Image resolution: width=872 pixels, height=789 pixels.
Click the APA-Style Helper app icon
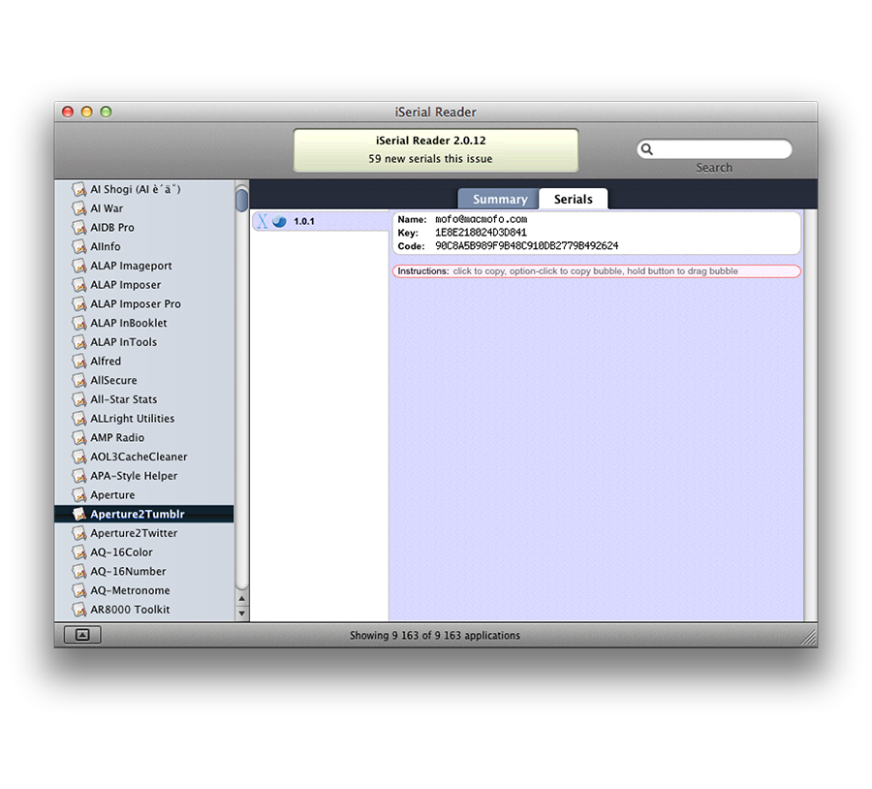[79, 476]
